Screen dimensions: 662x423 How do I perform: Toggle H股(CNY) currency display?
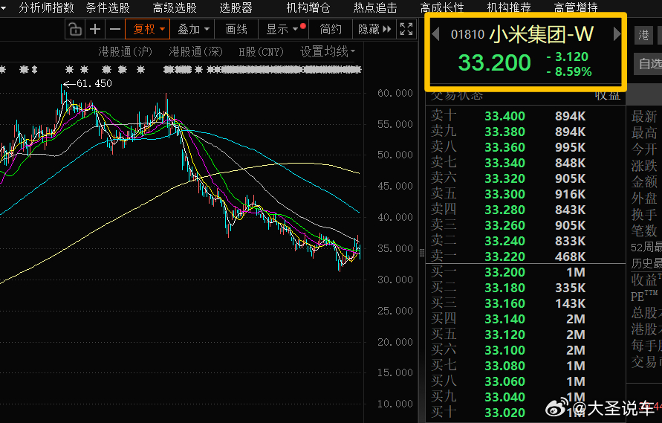point(261,51)
